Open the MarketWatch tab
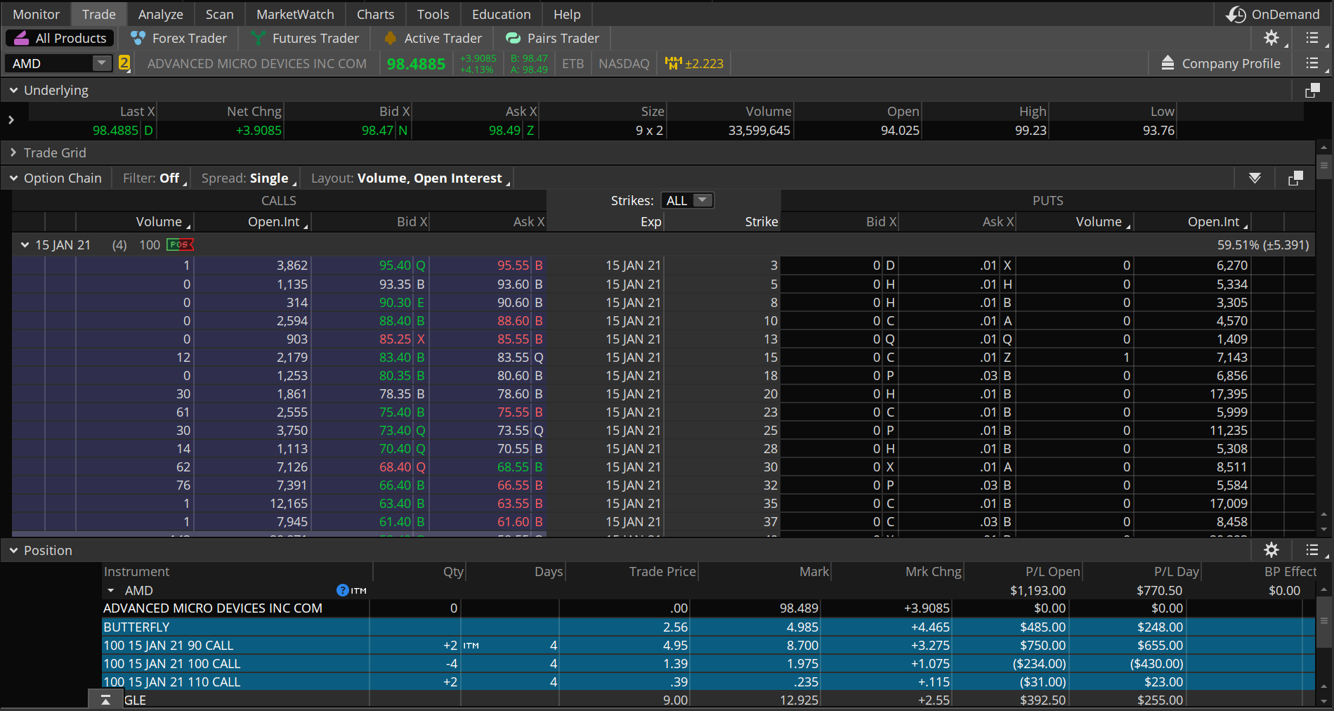 295,14
